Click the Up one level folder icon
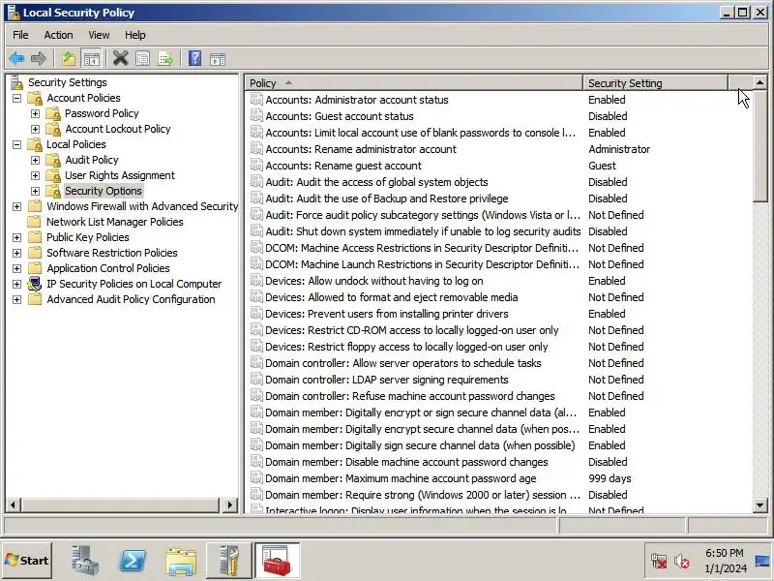 [x=69, y=59]
